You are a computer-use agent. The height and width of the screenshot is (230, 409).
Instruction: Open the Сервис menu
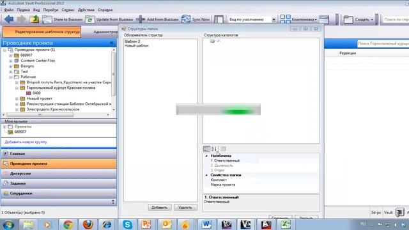tap(68, 10)
